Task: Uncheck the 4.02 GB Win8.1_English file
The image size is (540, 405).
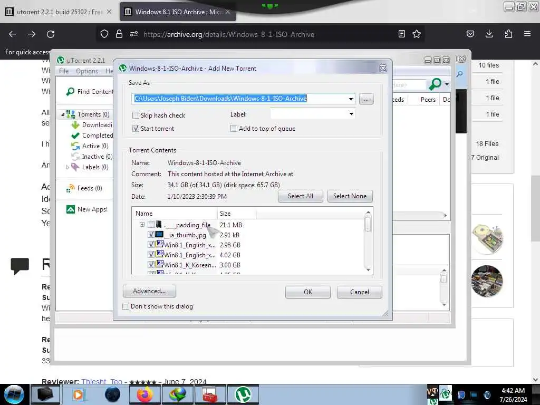Action: 151,255
